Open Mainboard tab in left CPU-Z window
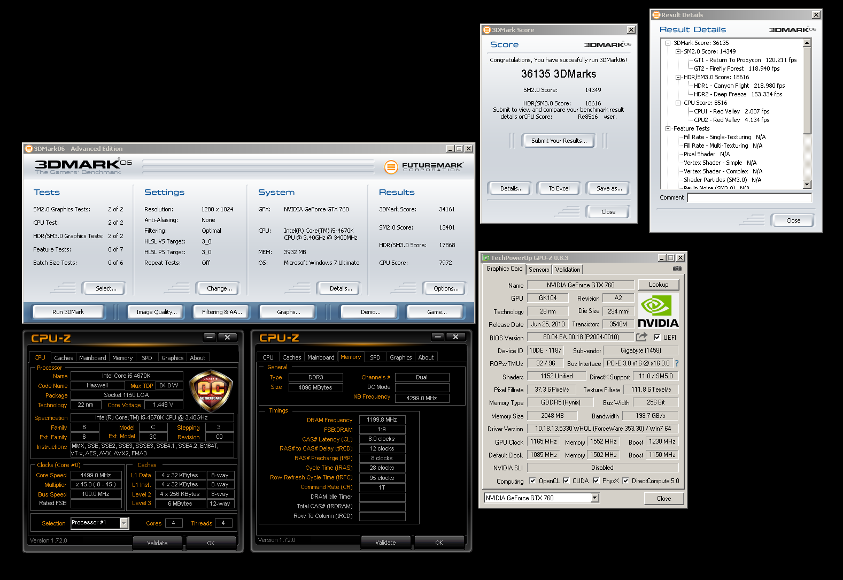The width and height of the screenshot is (843, 580). click(x=92, y=358)
